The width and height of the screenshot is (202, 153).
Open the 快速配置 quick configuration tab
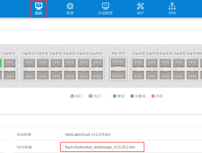tap(105, 9)
